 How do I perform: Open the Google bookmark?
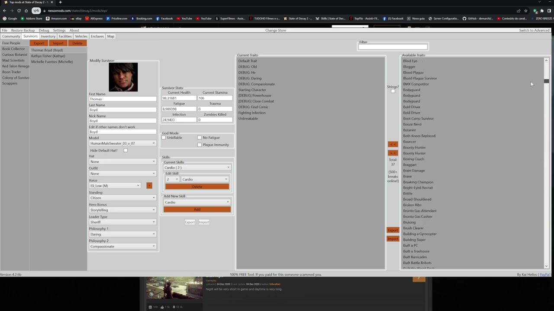pos(10,19)
